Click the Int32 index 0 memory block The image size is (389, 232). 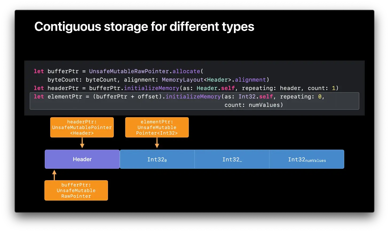pyautogui.click(x=157, y=159)
